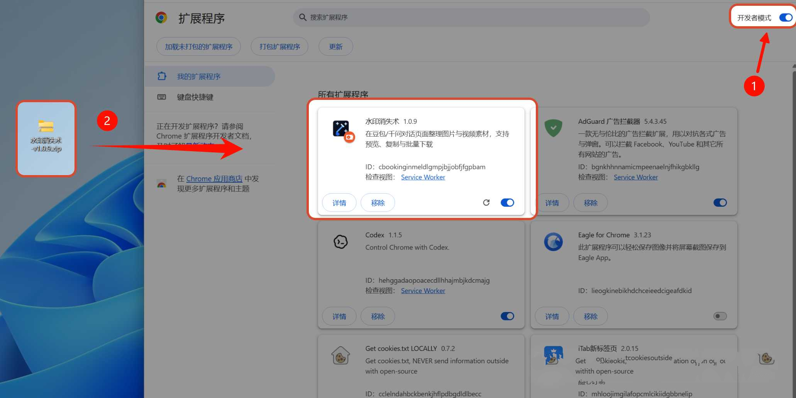Image resolution: width=796 pixels, height=398 pixels.
Task: Click the Chrome web store rainbow icon
Action: pos(161,184)
